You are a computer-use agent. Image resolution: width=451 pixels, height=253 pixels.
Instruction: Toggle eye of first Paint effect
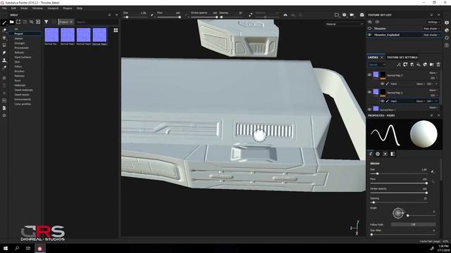pos(382,84)
